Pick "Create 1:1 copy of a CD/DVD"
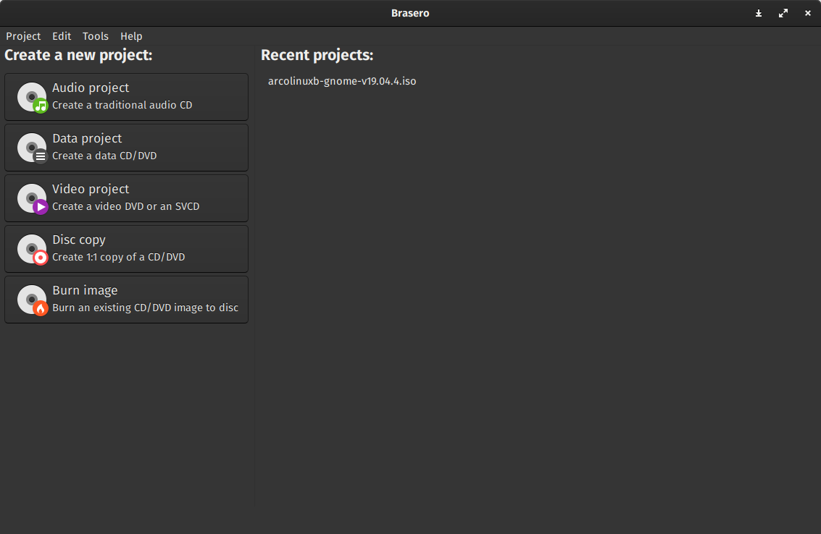The height and width of the screenshot is (534, 821). point(118,258)
